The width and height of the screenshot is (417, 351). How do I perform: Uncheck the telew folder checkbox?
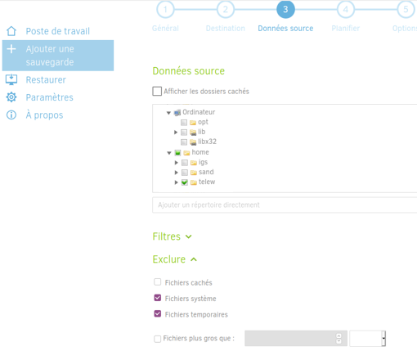click(185, 182)
